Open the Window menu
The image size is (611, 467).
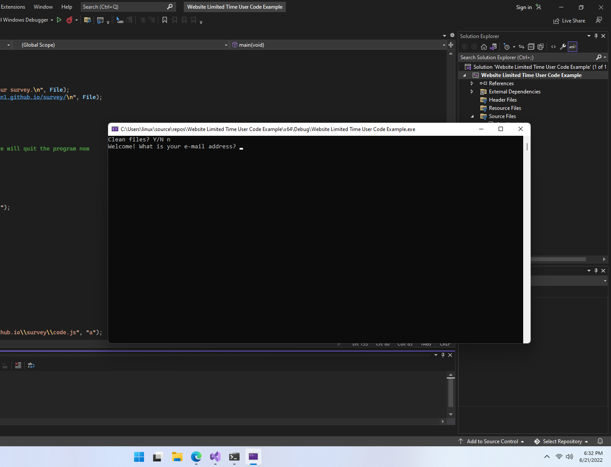(43, 7)
